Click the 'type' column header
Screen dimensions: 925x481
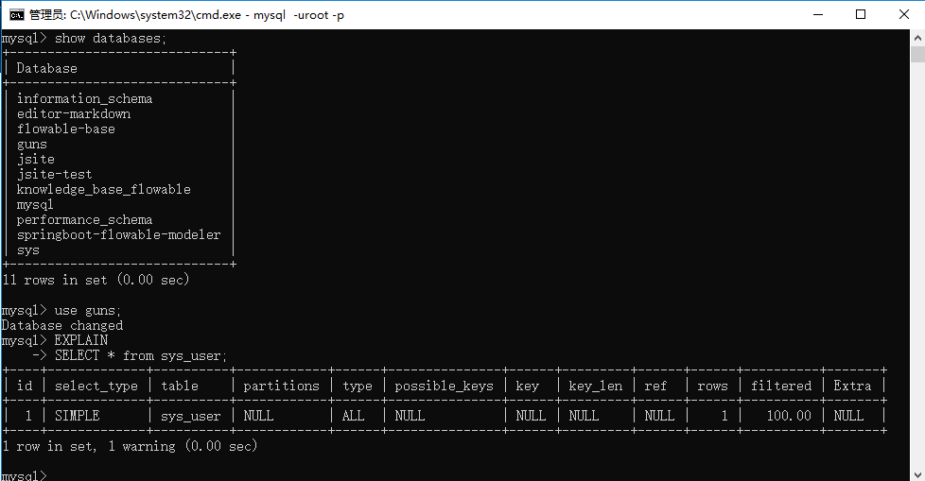tap(358, 386)
